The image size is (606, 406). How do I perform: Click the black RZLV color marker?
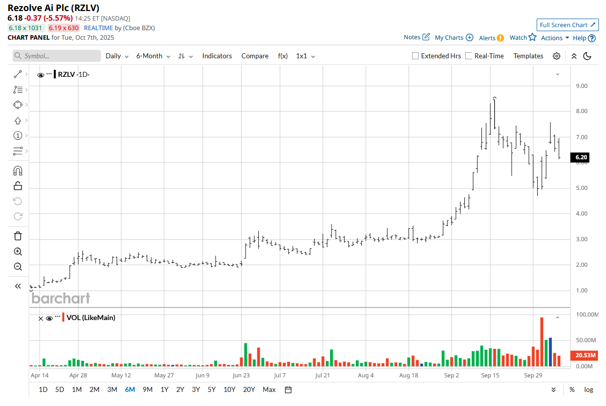click(x=55, y=74)
